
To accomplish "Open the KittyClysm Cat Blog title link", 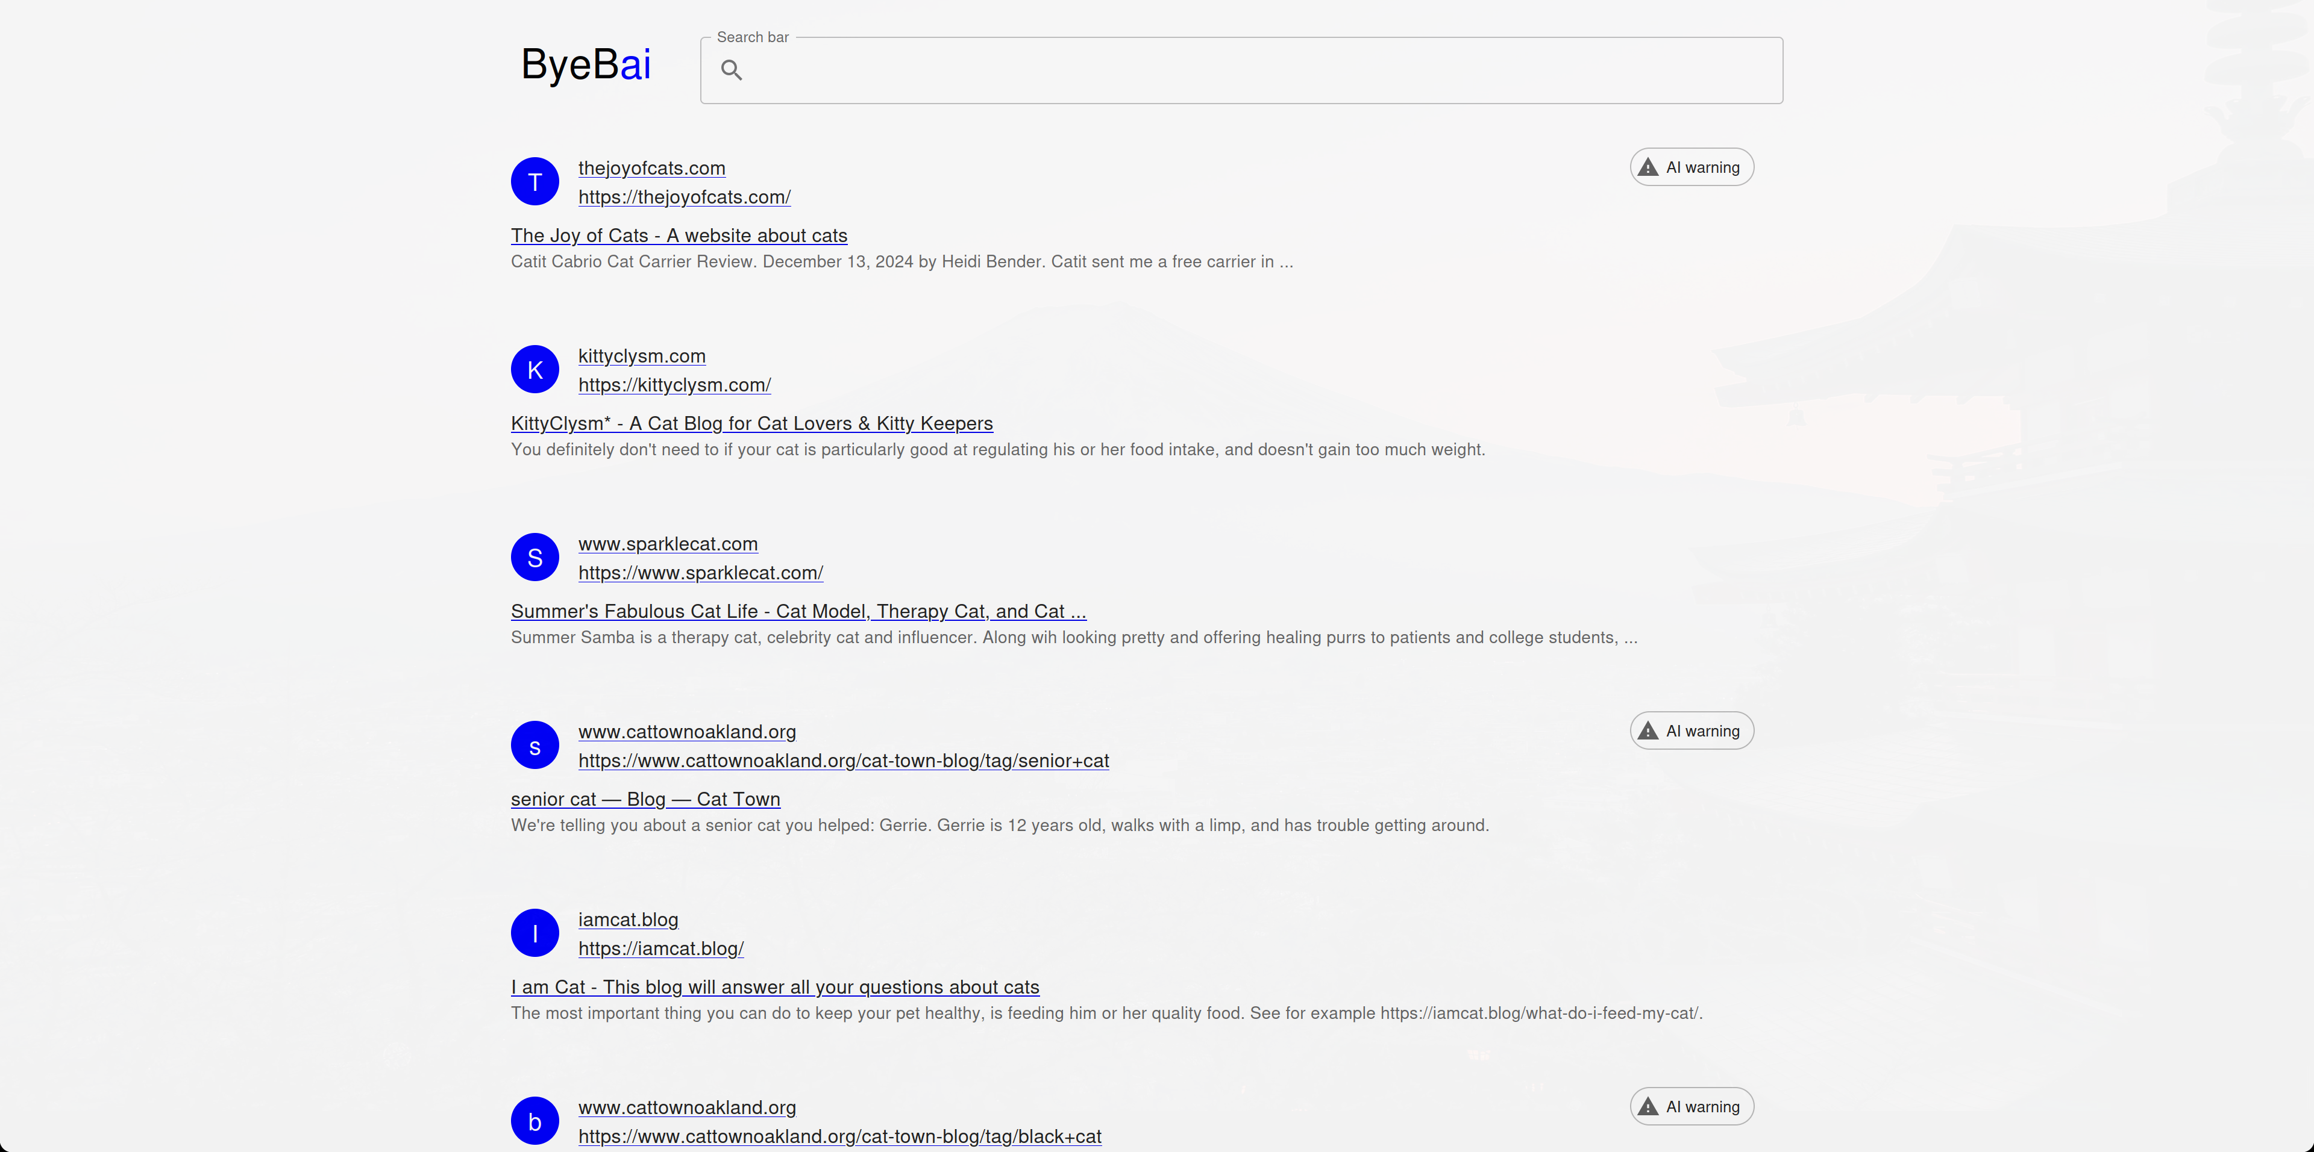I will (751, 423).
